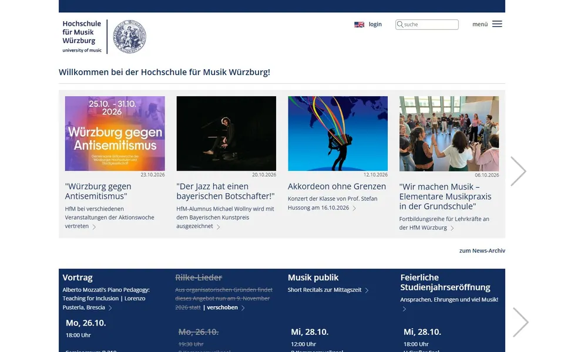Click arrow below Ansprachen, Ehrungen text
This screenshot has width=564, height=352.
coord(404,309)
